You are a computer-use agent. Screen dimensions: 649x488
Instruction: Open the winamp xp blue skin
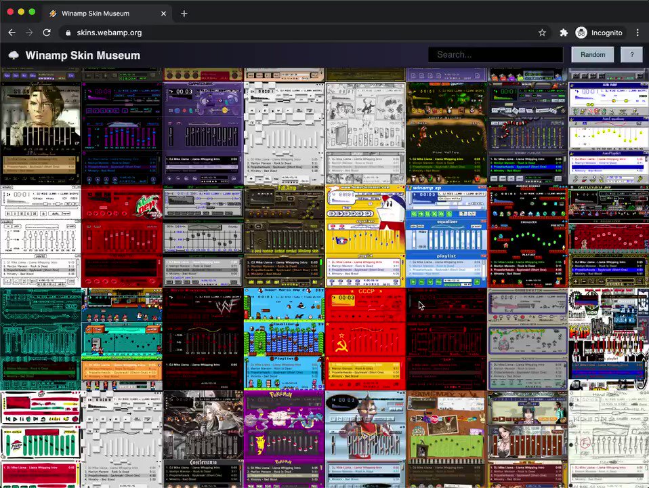click(446, 236)
